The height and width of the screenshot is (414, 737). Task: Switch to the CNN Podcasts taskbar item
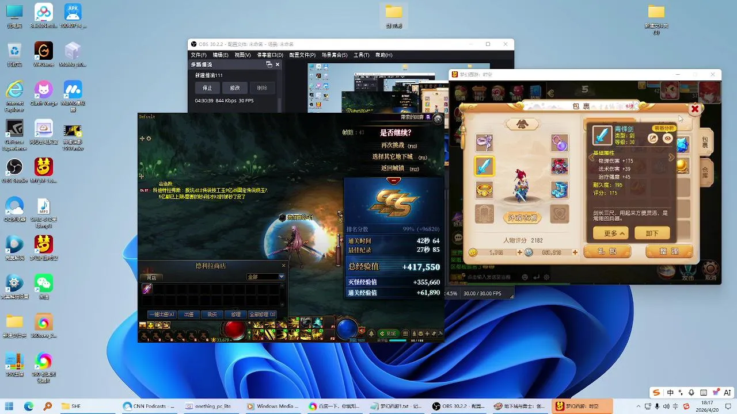(149, 406)
